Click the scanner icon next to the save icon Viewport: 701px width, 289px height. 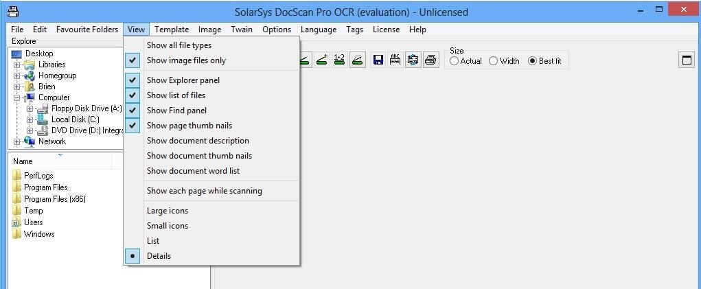click(357, 60)
